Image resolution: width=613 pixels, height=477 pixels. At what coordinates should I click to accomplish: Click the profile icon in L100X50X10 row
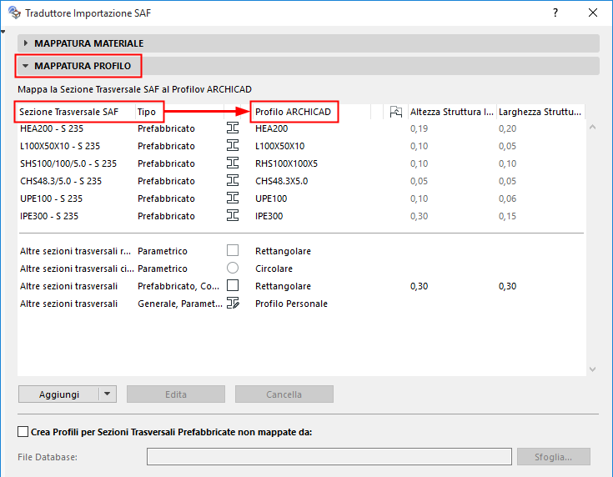point(233,145)
